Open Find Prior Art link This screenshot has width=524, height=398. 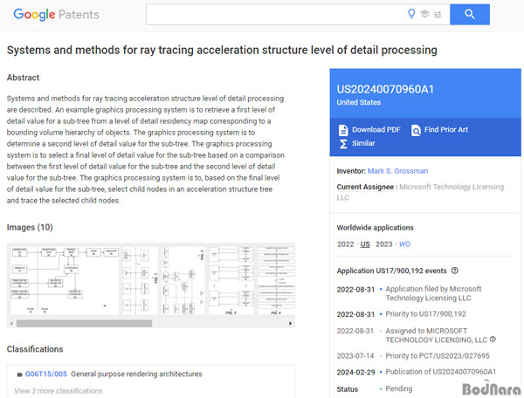tap(446, 129)
